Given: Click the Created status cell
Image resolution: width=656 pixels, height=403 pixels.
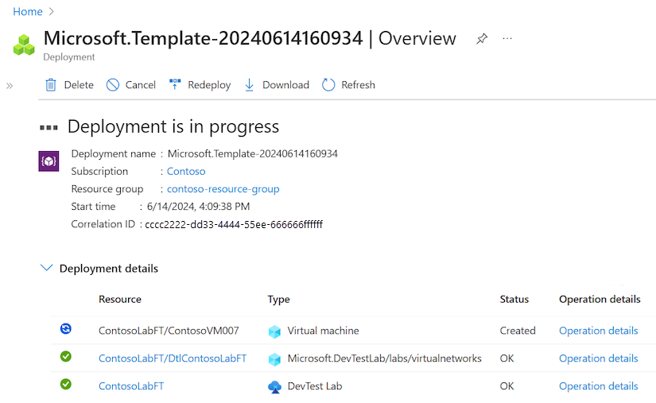Looking at the screenshot, I should [x=518, y=331].
